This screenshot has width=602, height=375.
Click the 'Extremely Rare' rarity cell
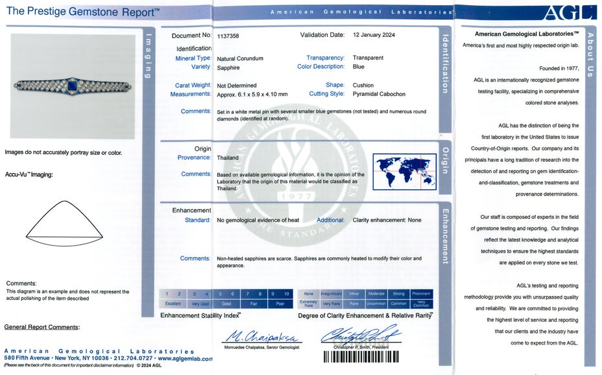click(309, 304)
